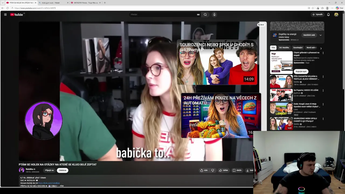Screen dimensions: 345x194
Task: Open end-screen card 'SOUROZENCI NEBO SPOLU CHODÍ'
Action: [217, 62]
